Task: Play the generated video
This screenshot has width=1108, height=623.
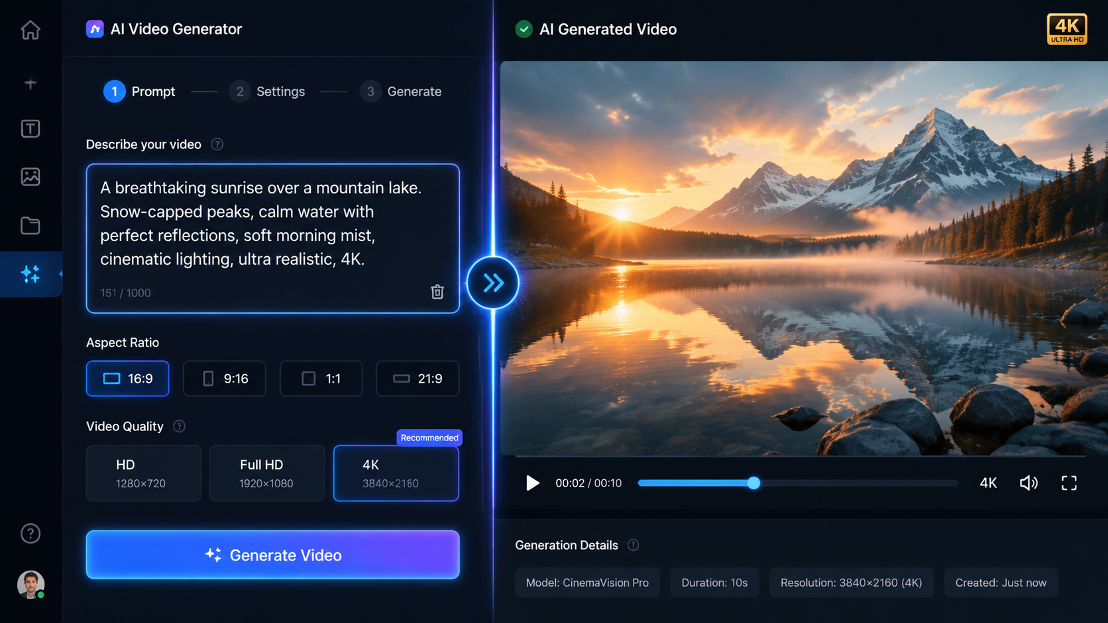Action: pyautogui.click(x=532, y=483)
